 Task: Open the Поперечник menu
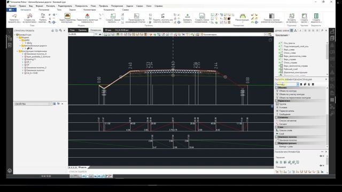[x=117, y=6]
